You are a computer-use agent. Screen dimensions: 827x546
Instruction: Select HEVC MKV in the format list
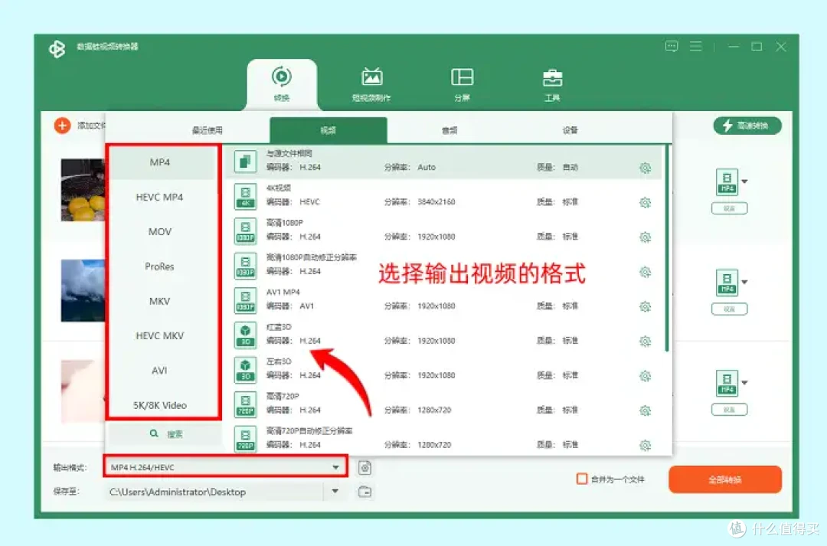pyautogui.click(x=160, y=336)
